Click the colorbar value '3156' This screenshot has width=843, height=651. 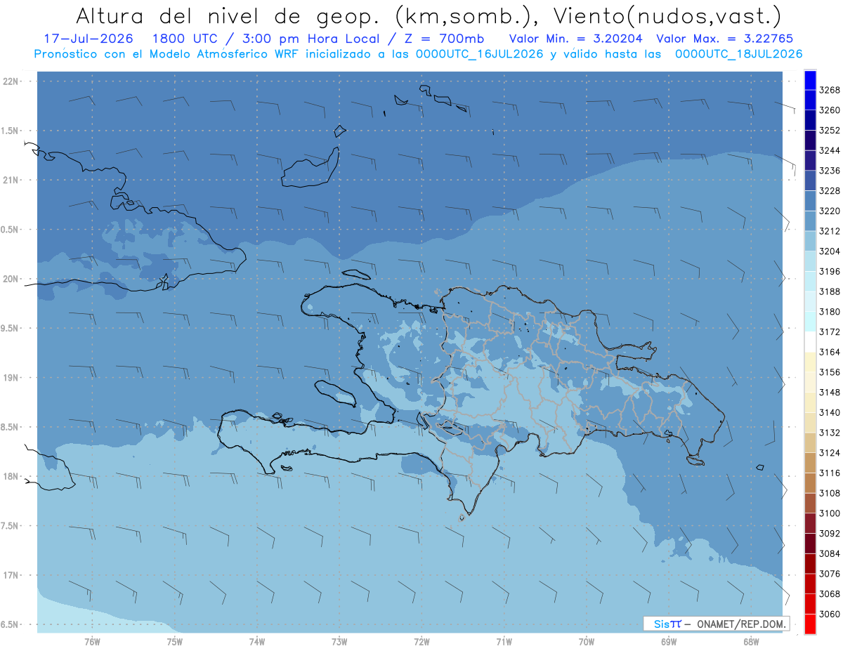[830, 372]
